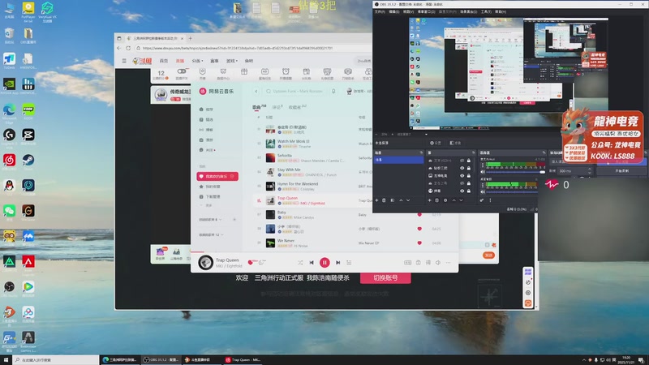Focus the NetEase Music search box

pos(295,91)
